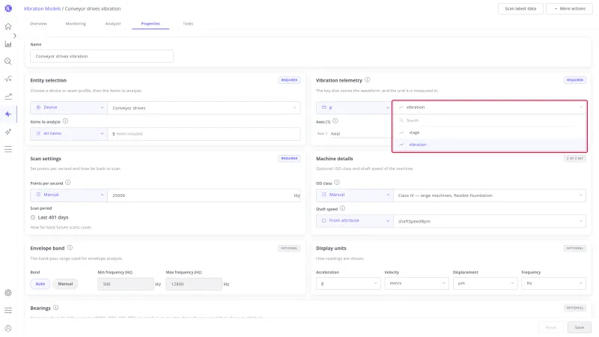The width and height of the screenshot is (599, 337).
Task: Open Points per second Manual dropdown
Action: 69,195
